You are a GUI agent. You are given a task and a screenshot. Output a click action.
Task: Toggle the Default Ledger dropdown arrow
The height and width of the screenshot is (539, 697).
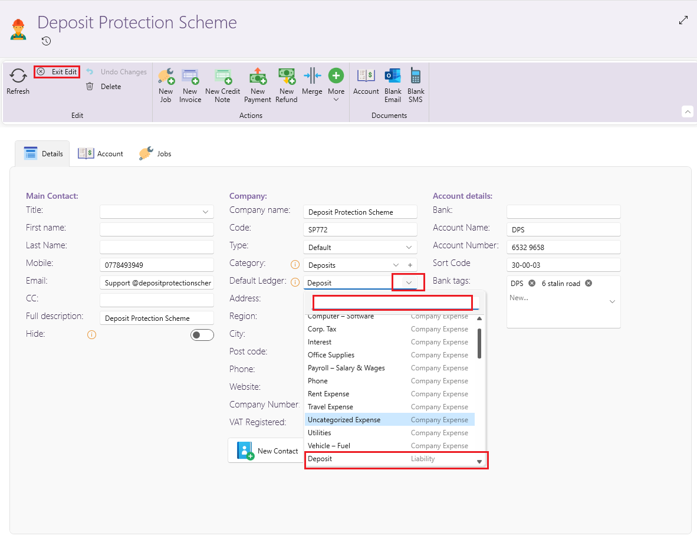pyautogui.click(x=409, y=283)
